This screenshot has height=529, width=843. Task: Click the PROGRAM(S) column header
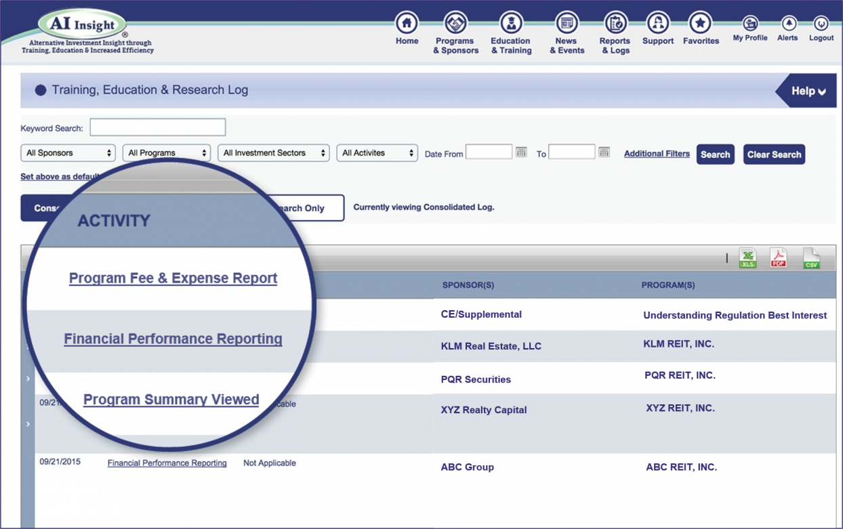[668, 285]
